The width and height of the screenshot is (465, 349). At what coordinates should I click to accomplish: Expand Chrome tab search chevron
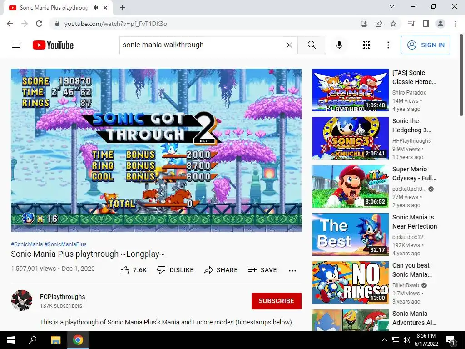(x=392, y=6)
